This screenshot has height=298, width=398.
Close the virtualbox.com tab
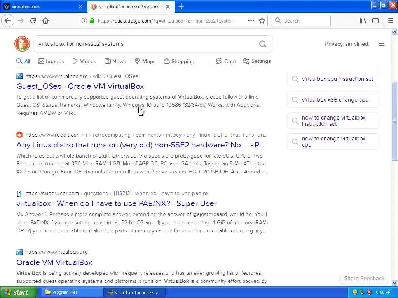[x=80, y=7]
